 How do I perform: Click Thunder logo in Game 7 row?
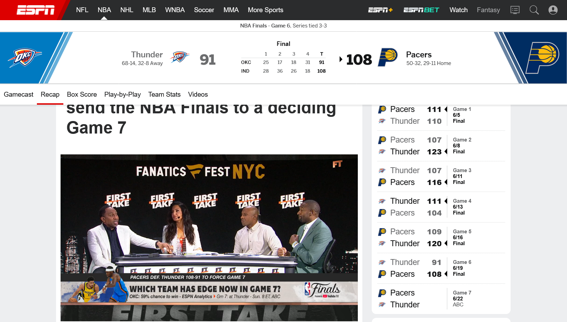click(382, 305)
